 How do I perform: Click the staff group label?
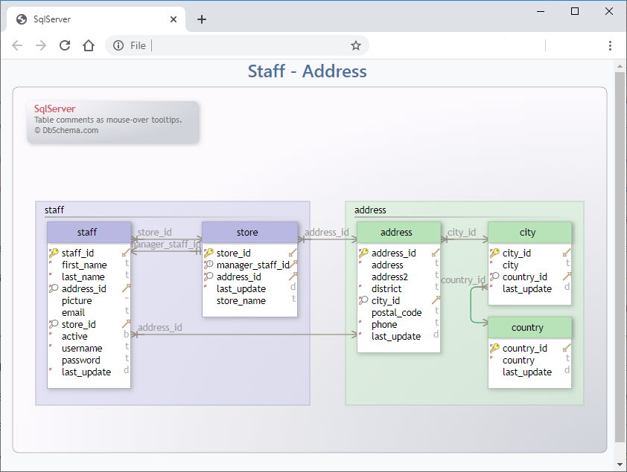point(54,210)
